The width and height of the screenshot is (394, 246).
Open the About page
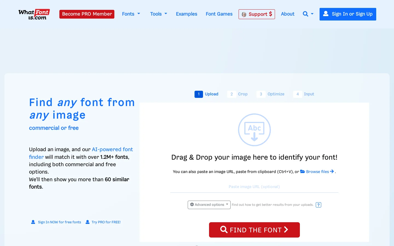(288, 14)
